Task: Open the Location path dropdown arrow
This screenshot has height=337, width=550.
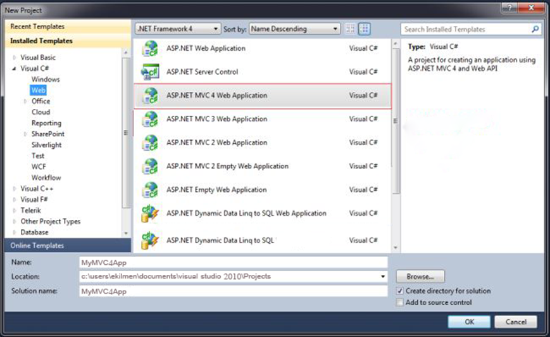Action: coord(383,277)
